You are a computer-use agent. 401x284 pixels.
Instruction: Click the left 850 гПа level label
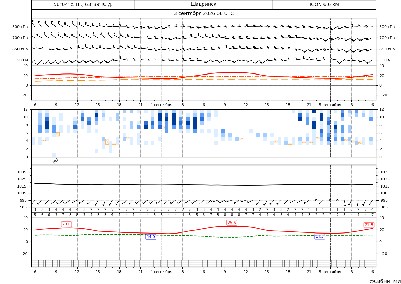tap(20, 49)
